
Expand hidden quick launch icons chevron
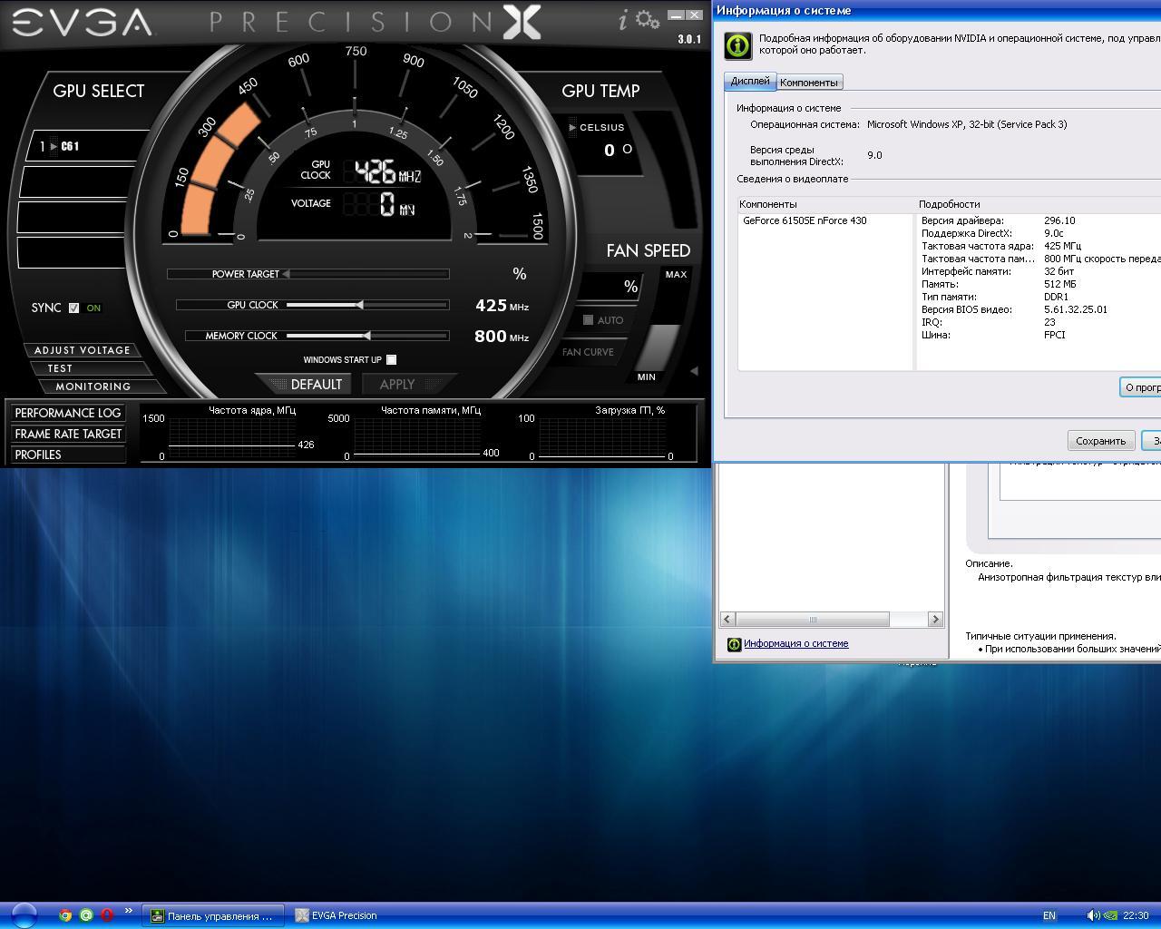click(128, 911)
